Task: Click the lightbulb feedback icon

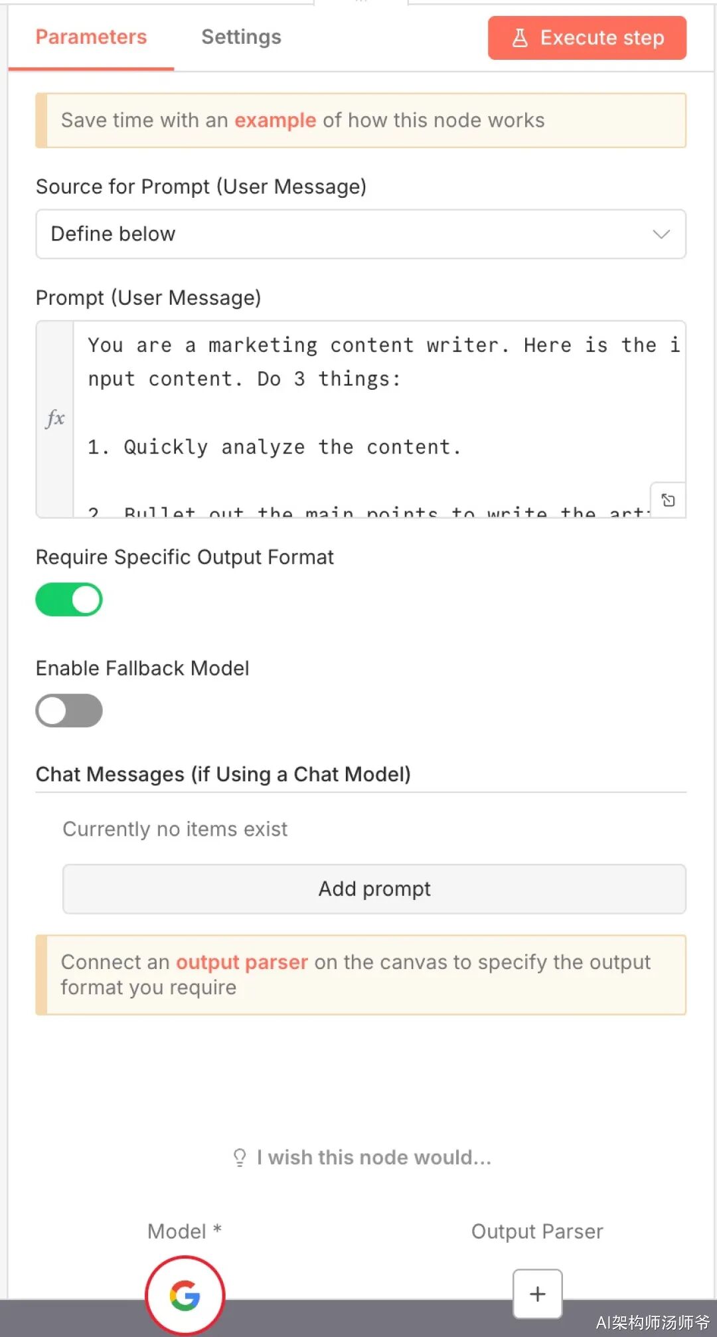Action: pyautogui.click(x=240, y=1158)
